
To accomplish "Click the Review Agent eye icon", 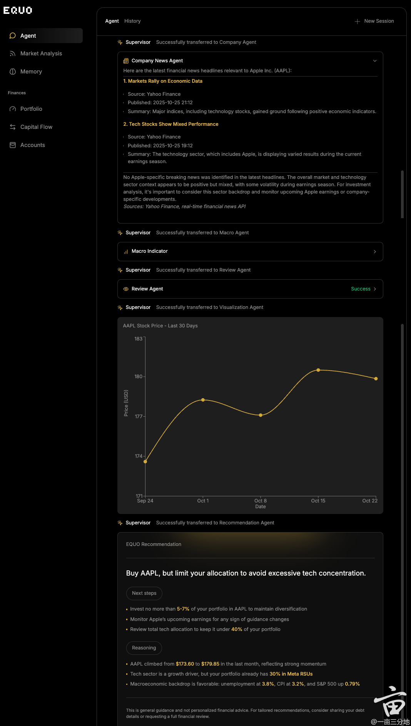I will click(126, 289).
